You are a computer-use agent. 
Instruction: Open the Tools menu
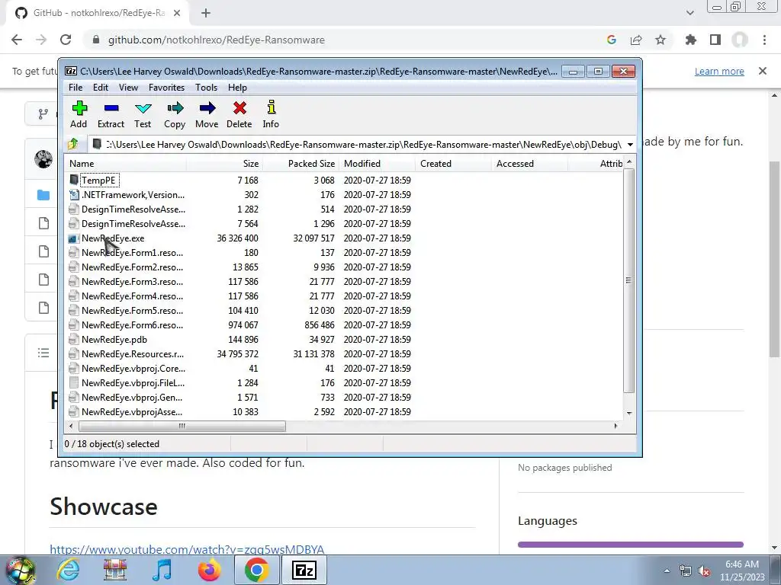tap(206, 88)
